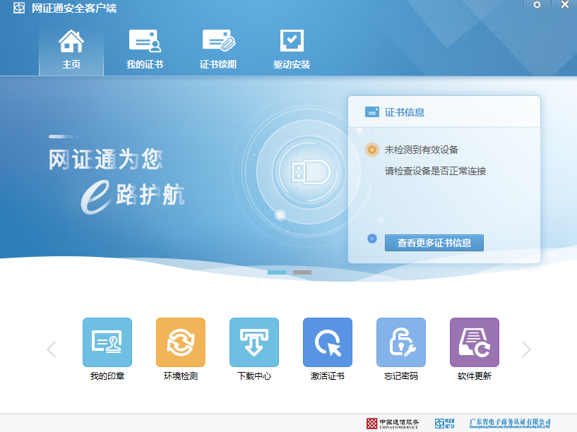Image resolution: width=577 pixels, height=432 pixels.
Task: Click the 证书信息 card icon
Action: pos(372,112)
